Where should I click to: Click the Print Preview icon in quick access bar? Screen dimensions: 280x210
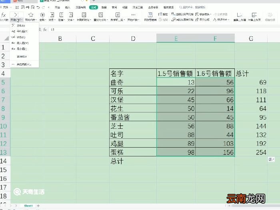pyautogui.click(x=33, y=7)
